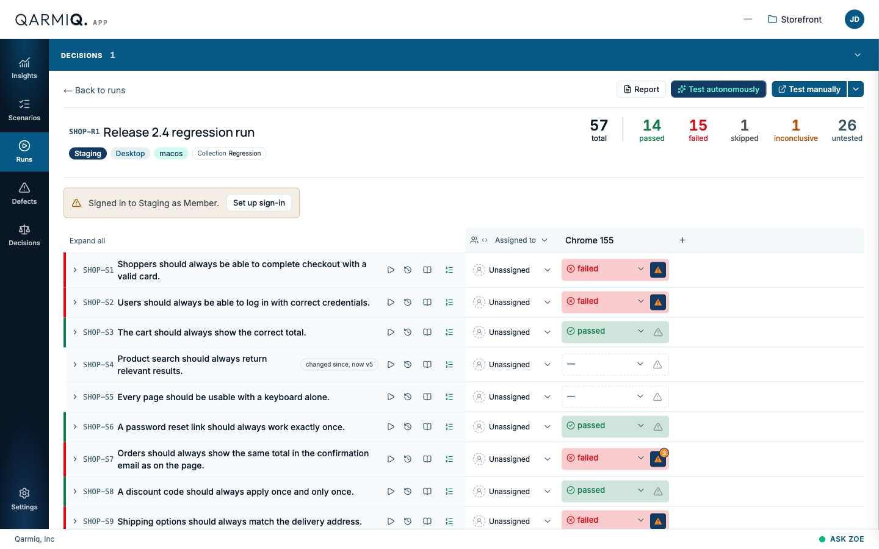Viewport: 879px width, 549px height.
Task: Add a browser column with the plus icon
Action: point(682,240)
